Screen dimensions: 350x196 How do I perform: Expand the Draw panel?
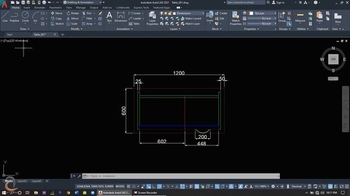(x=25, y=29)
